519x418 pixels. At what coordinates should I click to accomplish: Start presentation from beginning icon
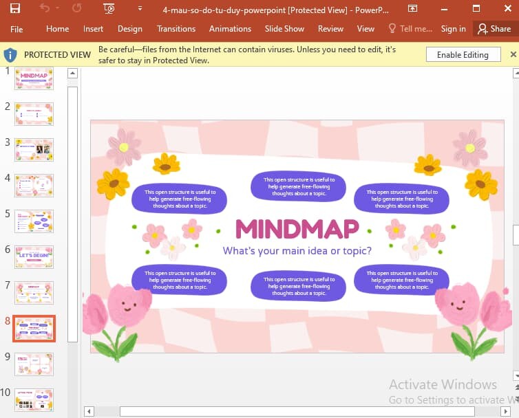click(x=109, y=8)
